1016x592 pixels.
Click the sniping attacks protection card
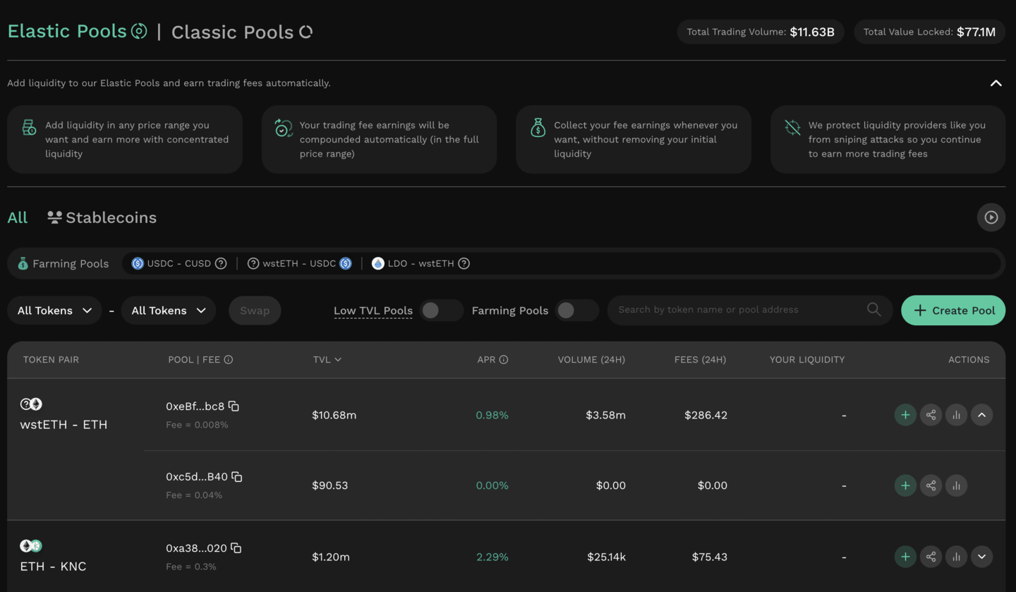click(x=888, y=140)
